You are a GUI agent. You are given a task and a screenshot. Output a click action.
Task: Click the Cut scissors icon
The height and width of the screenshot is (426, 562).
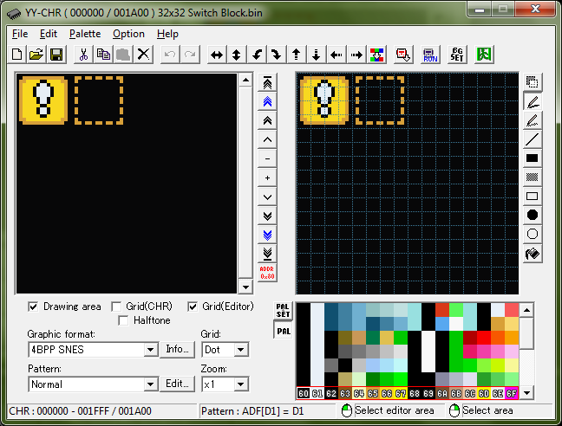[83, 55]
